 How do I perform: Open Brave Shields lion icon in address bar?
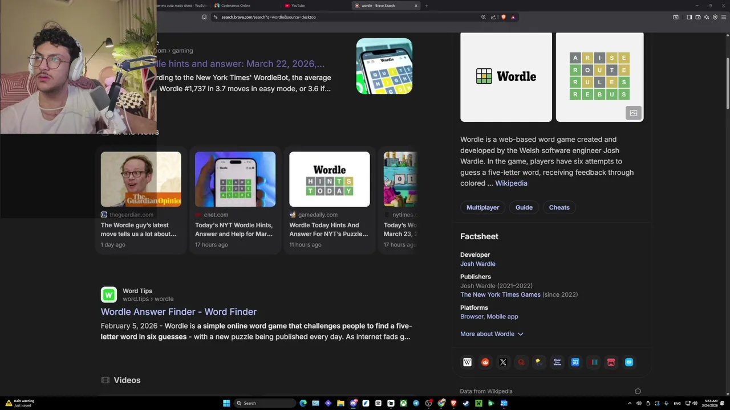(503, 17)
